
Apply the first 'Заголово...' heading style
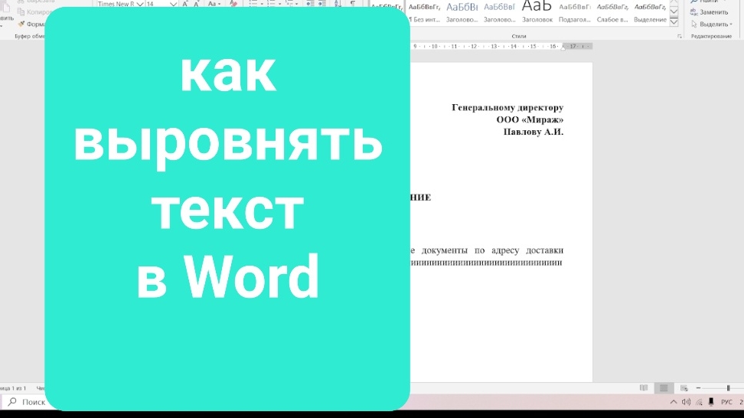coord(462,12)
